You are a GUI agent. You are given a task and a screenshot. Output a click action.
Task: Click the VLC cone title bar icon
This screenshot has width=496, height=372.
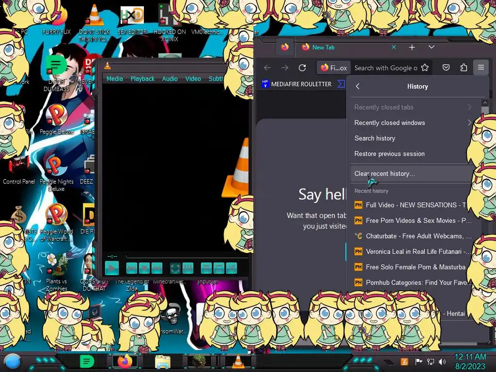tap(108, 66)
